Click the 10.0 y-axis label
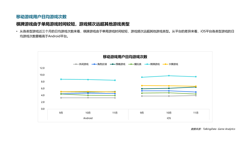The image size is (252, 141). click(42, 75)
